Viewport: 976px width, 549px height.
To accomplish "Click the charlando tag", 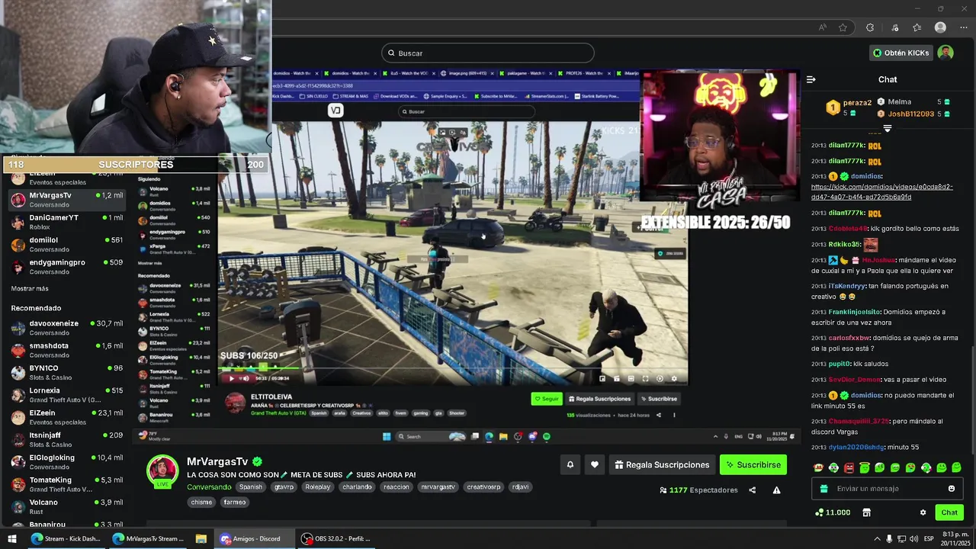I will 357,486.
